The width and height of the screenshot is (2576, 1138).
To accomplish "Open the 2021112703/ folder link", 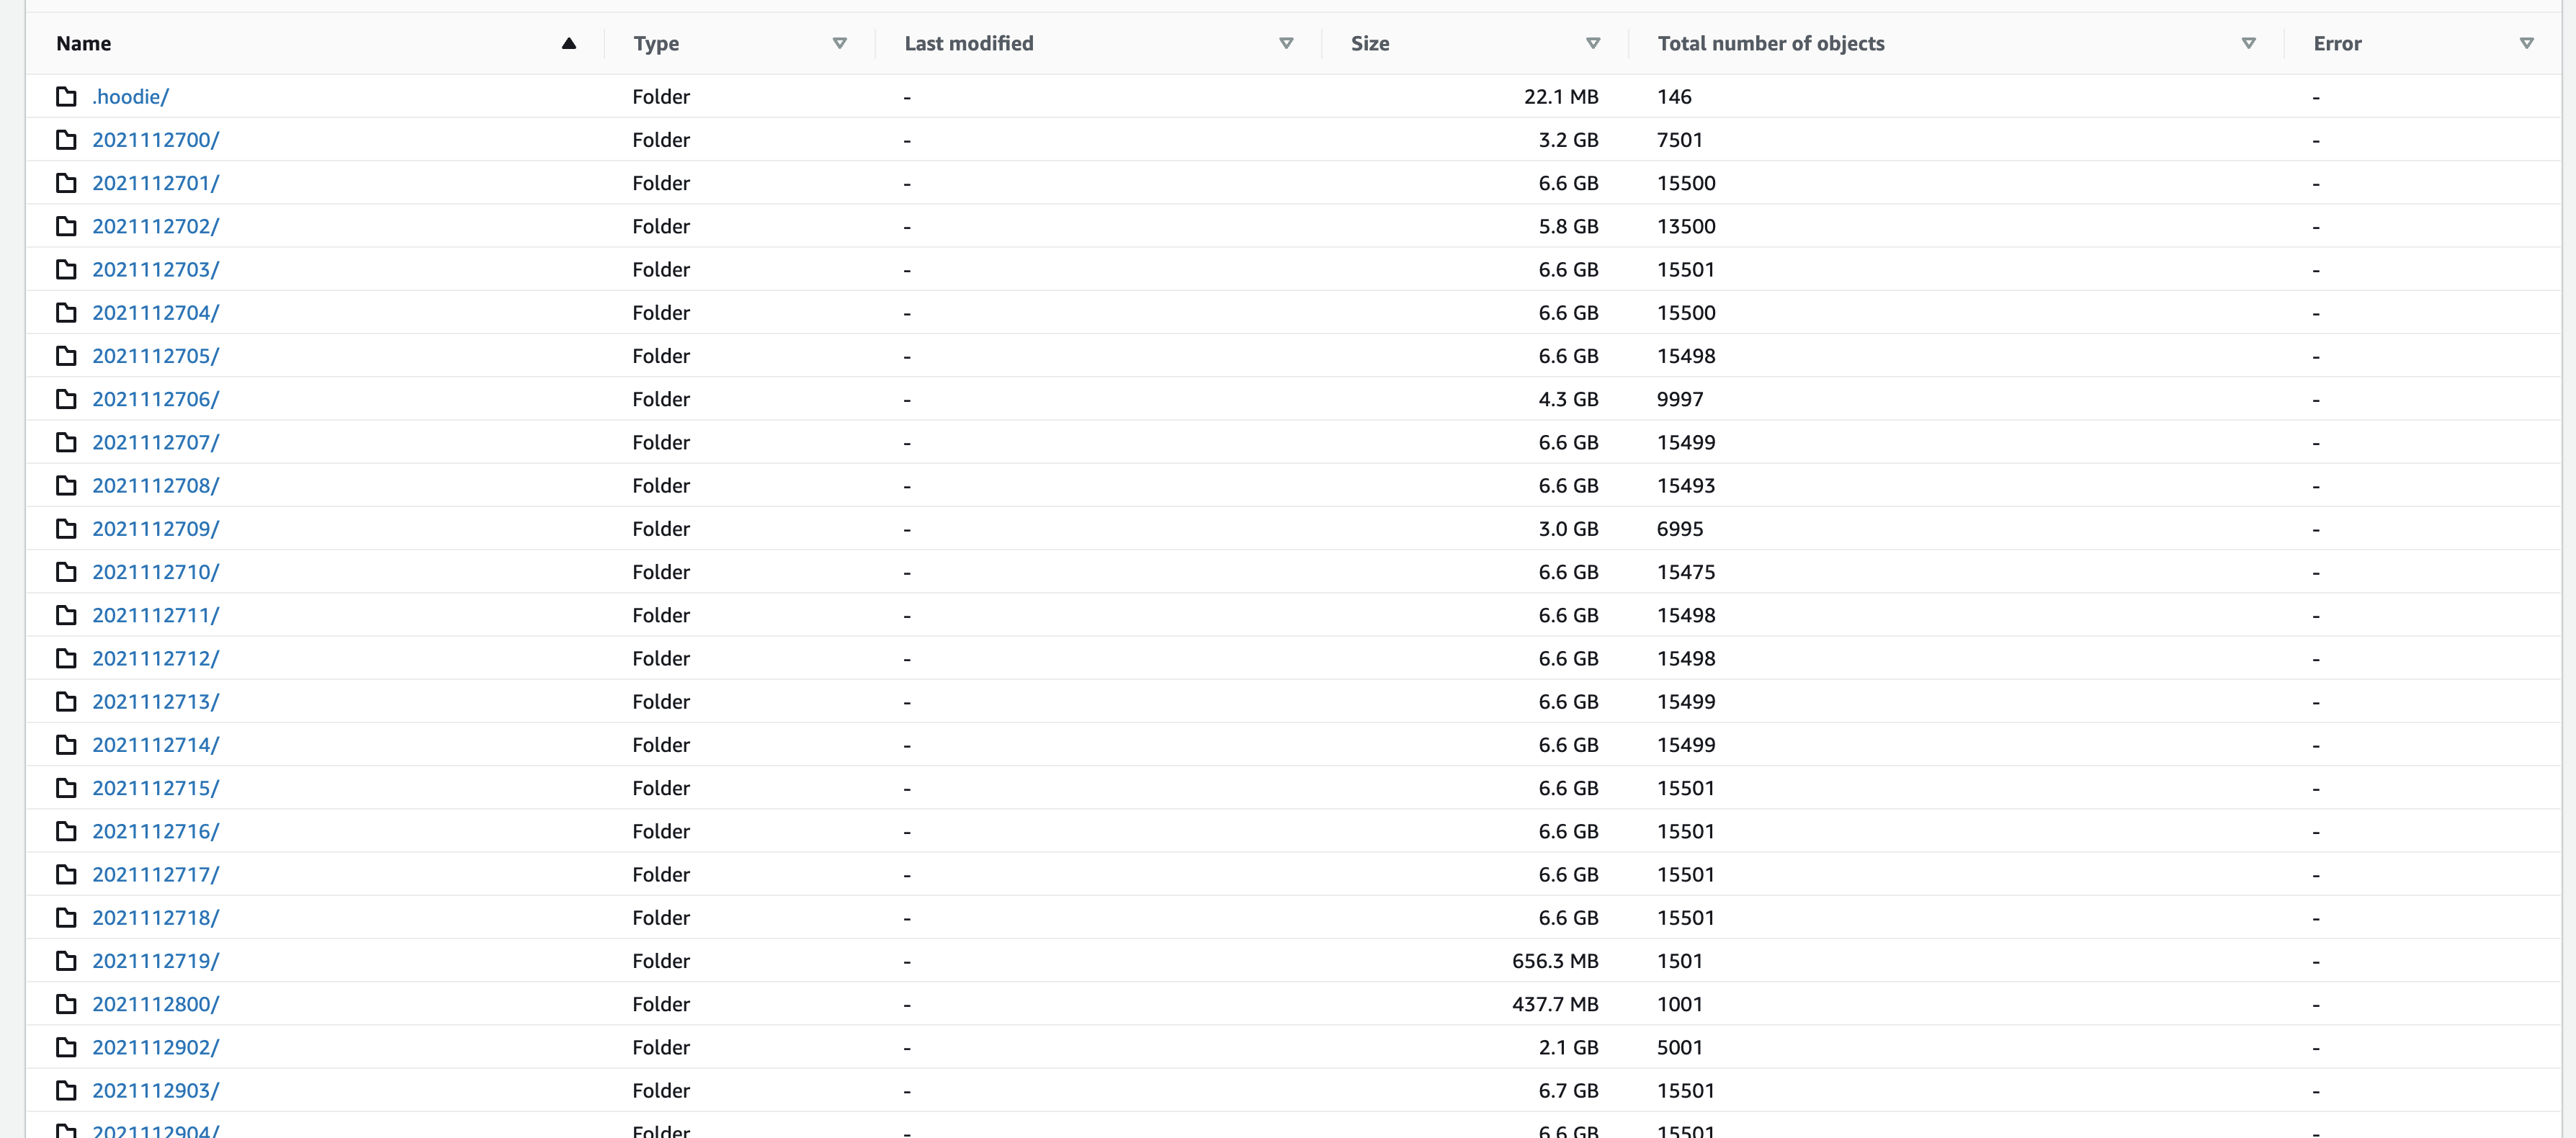I will tap(155, 270).
